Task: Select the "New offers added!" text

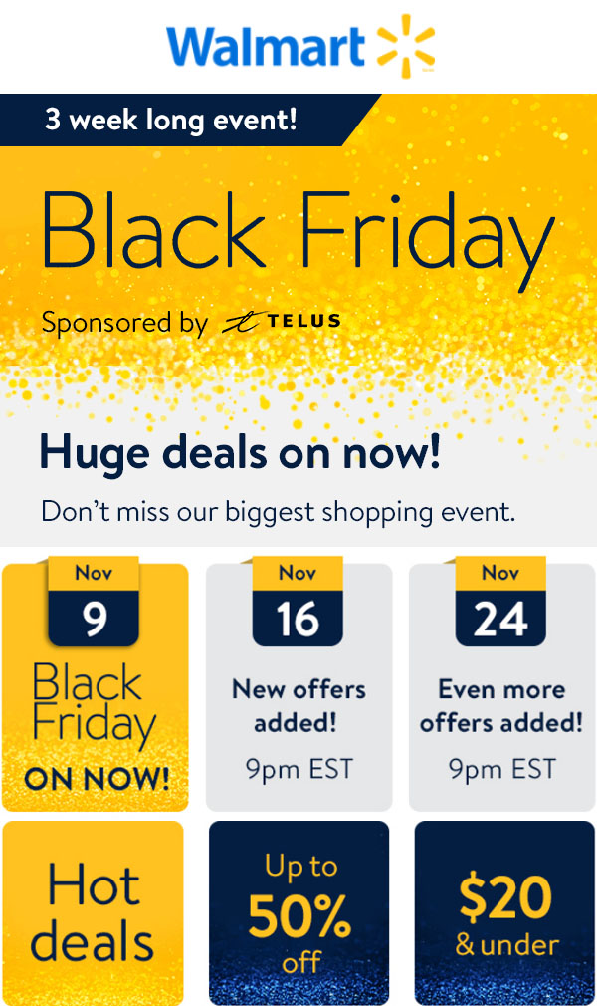Action: pyautogui.click(x=298, y=705)
